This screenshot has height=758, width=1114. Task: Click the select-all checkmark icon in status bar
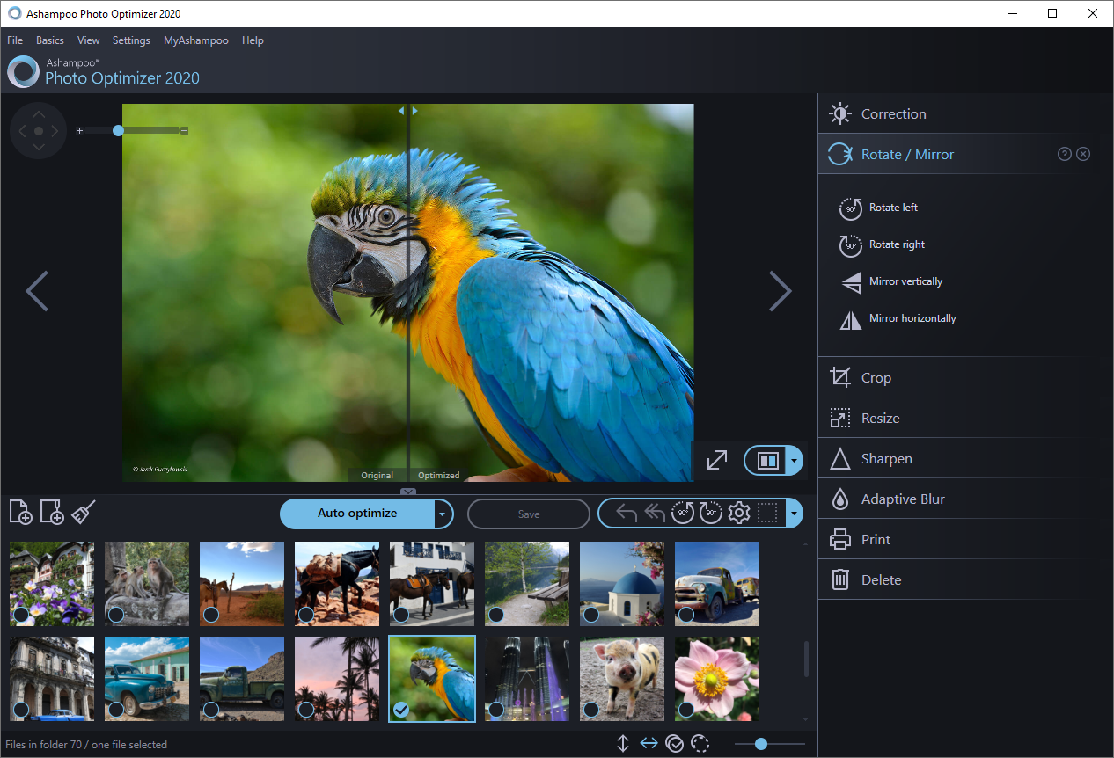[675, 744]
